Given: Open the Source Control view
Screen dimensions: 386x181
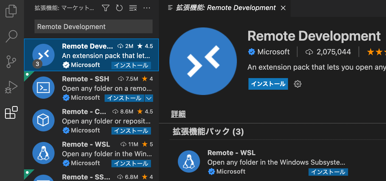Looking at the screenshot, I should click(11, 61).
